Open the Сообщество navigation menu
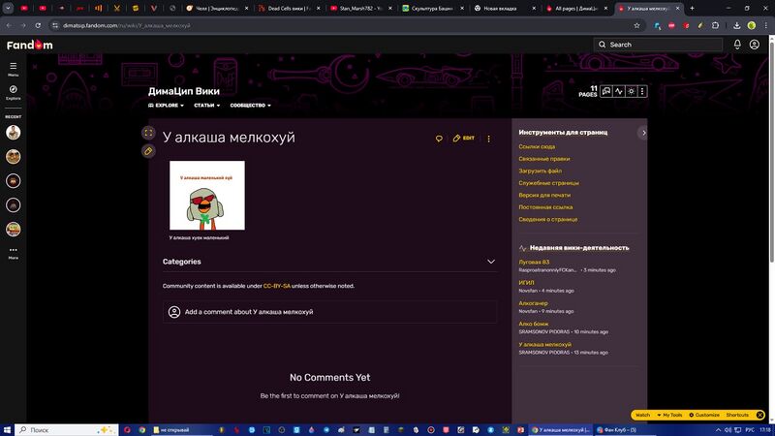The width and height of the screenshot is (775, 436). 250,106
